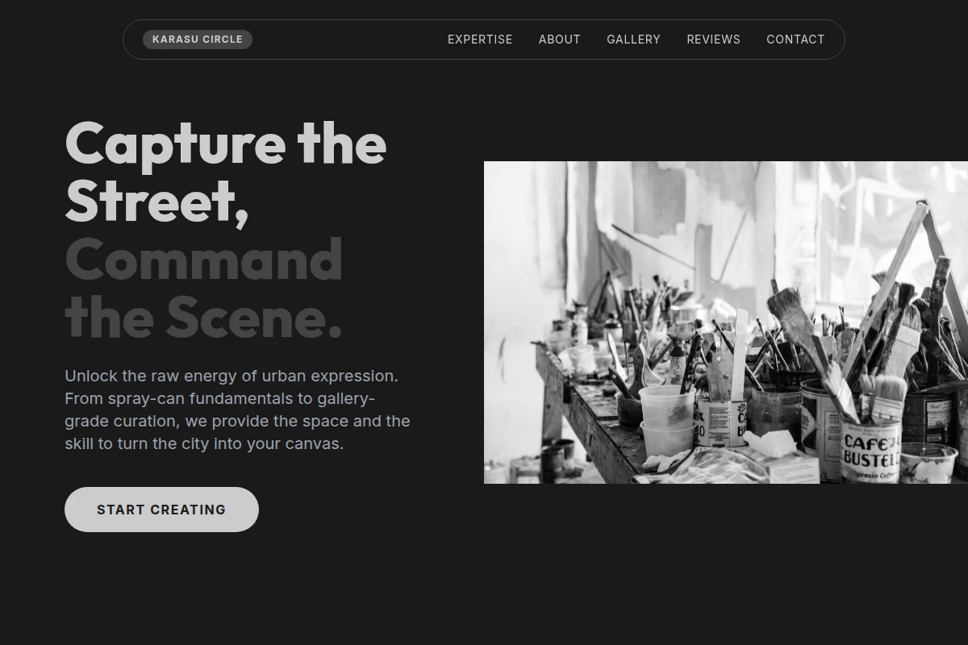Open the Expertise nav link
Image resolution: width=968 pixels, height=645 pixels.
coord(480,40)
